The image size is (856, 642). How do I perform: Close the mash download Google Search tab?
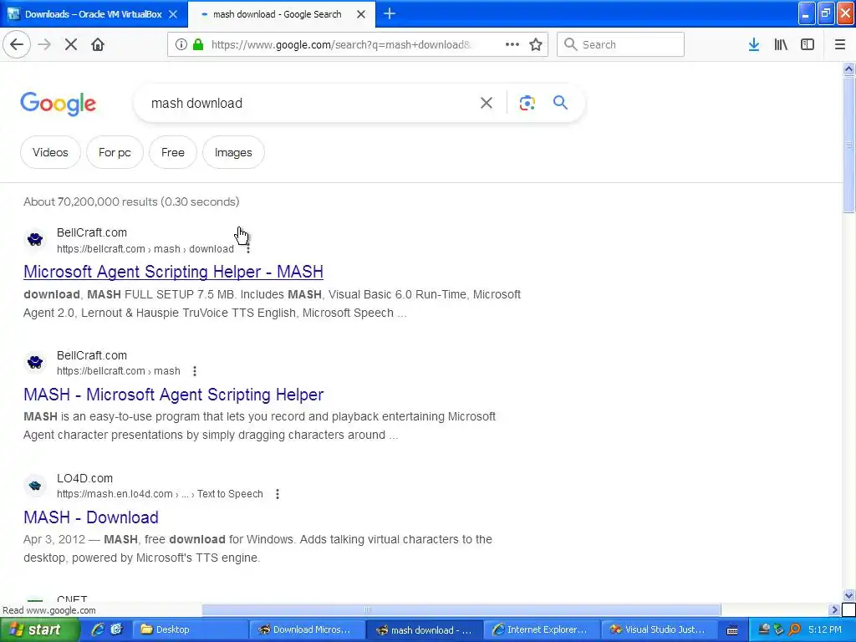tap(361, 14)
